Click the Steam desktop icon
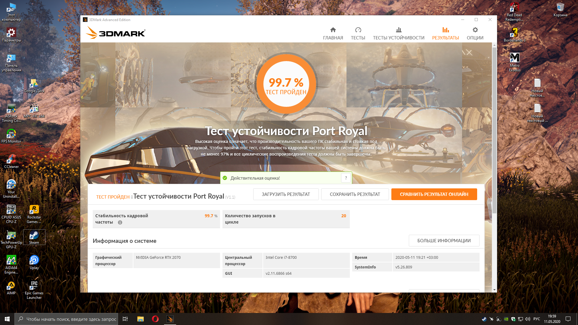 click(34, 237)
